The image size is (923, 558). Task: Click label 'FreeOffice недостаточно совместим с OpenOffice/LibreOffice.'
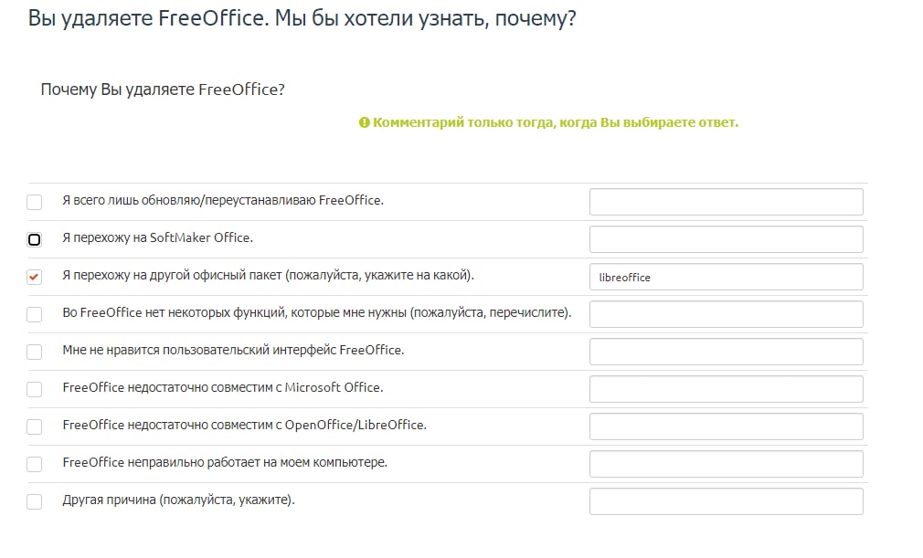[x=244, y=425]
